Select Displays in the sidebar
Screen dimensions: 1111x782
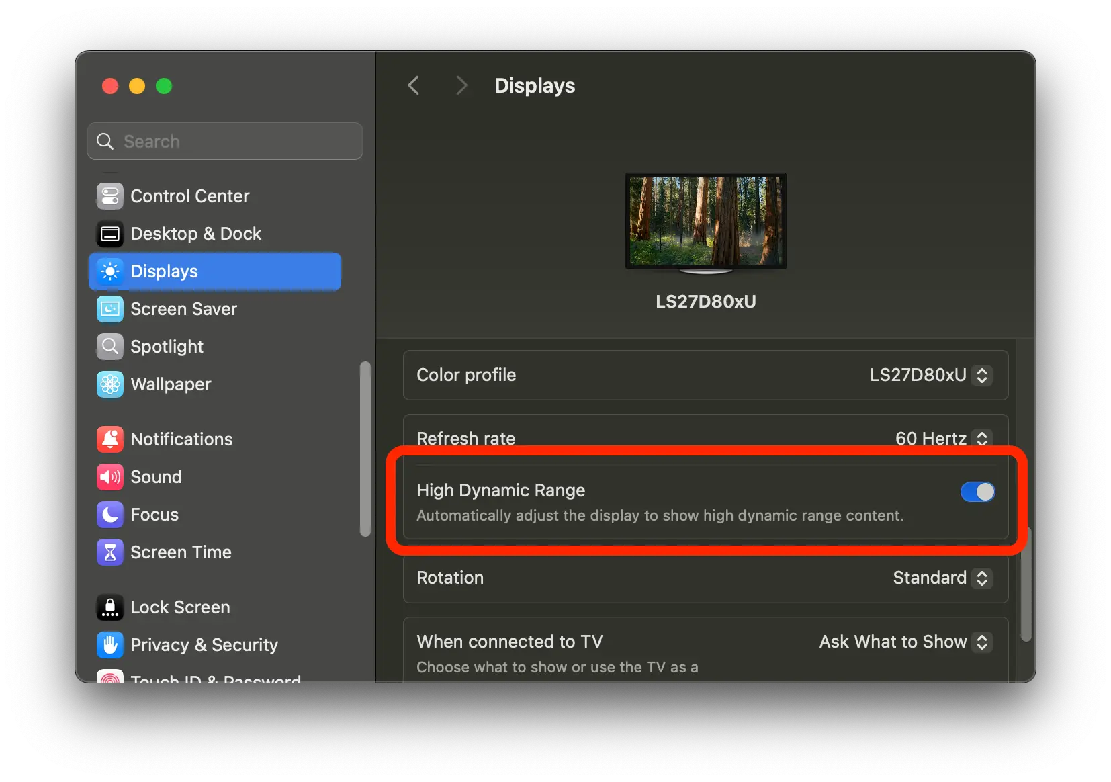[x=215, y=271]
